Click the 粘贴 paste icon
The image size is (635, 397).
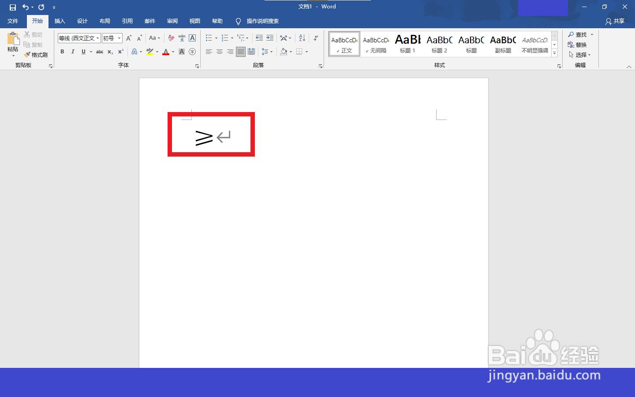tap(13, 39)
